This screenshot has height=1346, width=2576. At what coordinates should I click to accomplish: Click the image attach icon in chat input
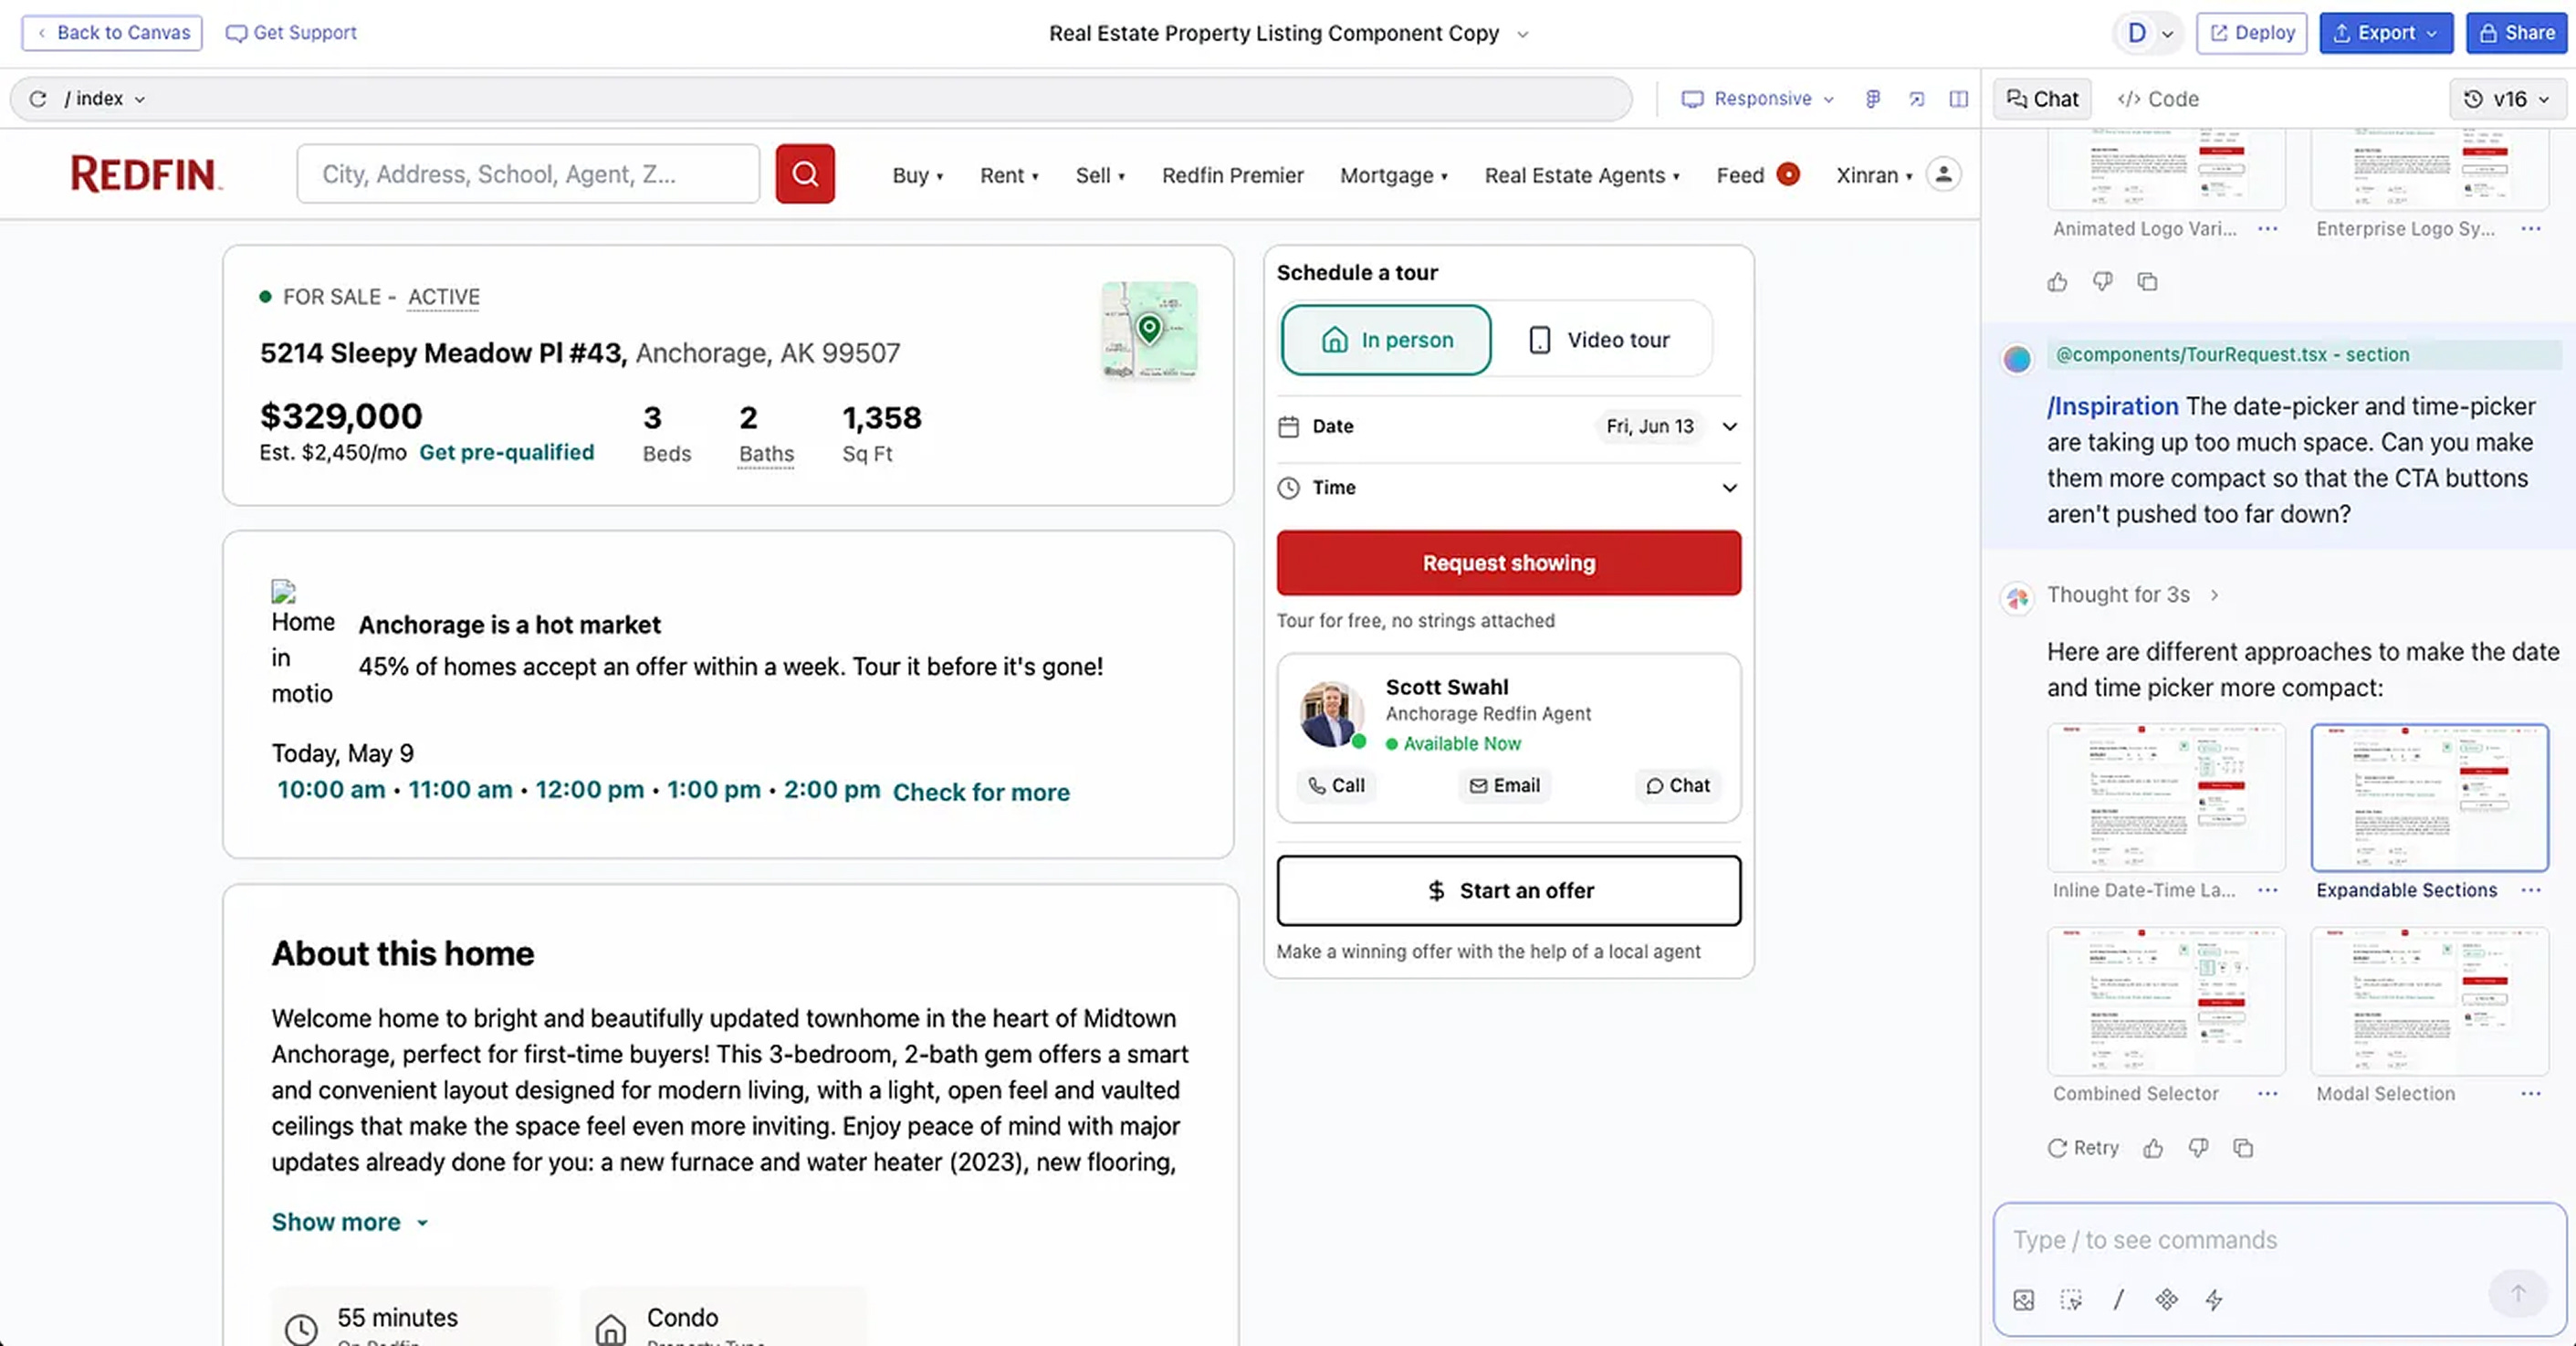2023,1299
